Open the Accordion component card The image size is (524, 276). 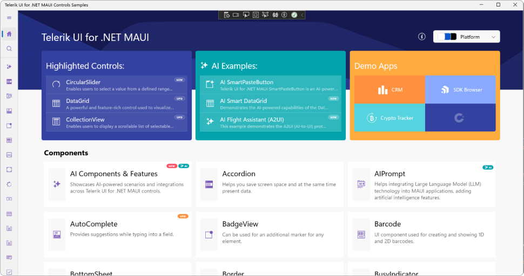pos(270,184)
